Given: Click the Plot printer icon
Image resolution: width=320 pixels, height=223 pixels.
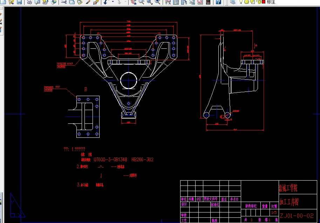Looking at the screenshot, I should [29, 2].
